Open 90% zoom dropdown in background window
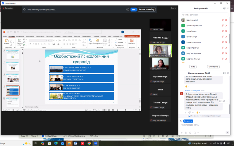The height and width of the screenshot is (146, 234). click(182, 136)
